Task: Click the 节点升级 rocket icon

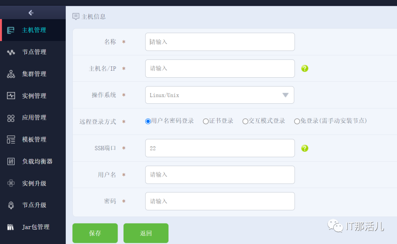Action: (11, 205)
